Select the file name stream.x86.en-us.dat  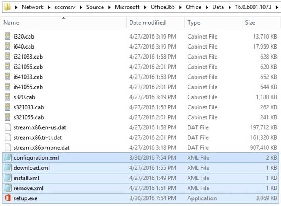click(40, 127)
